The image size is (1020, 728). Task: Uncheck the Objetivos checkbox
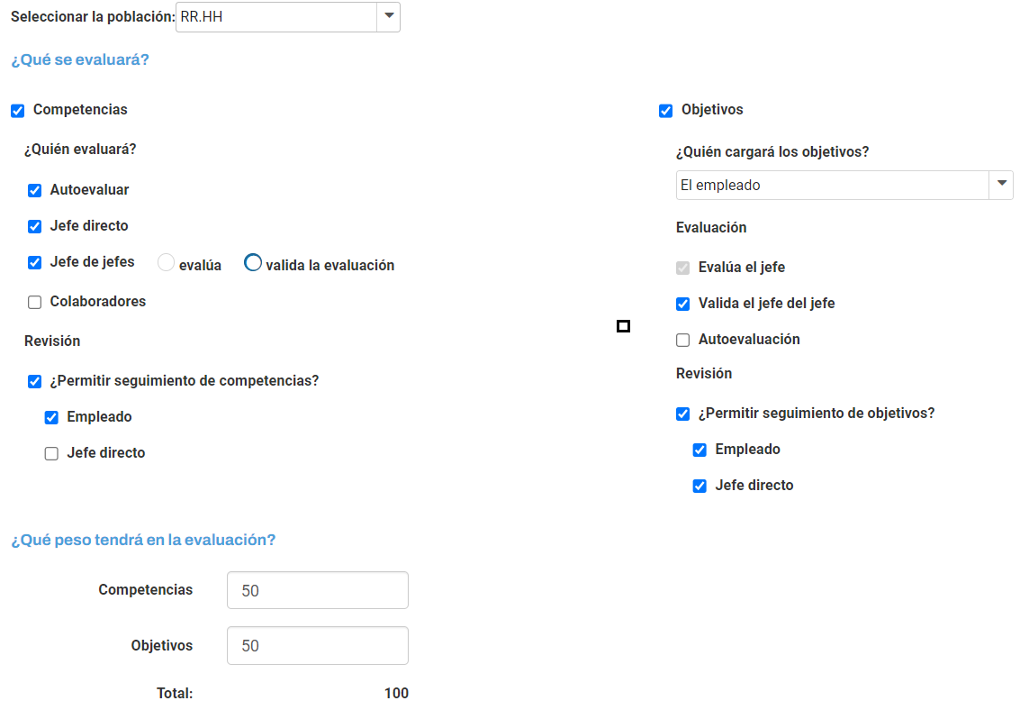point(665,111)
